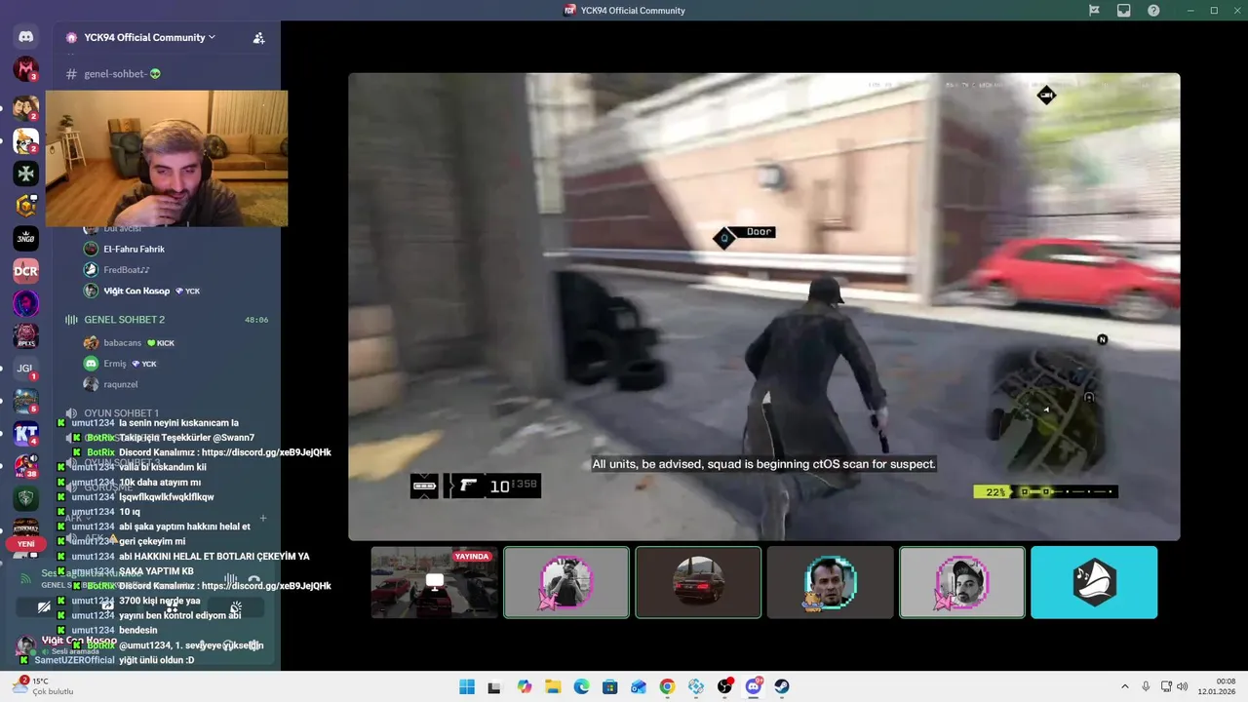Click the YENI new mentions pill
The width and height of the screenshot is (1248, 702).
(x=25, y=544)
